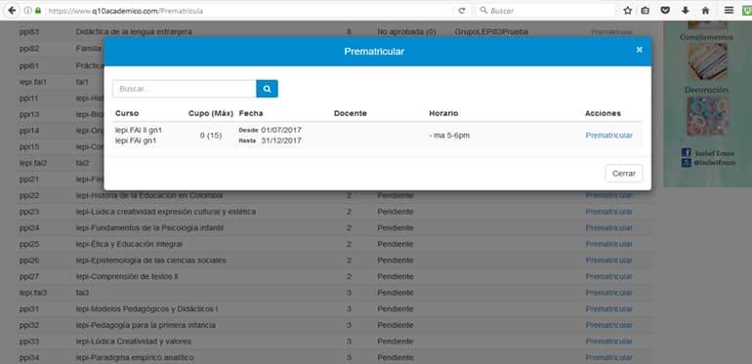752x364 pixels.
Task: Click Didáctica de la lengua extranjera row text
Action: coord(134,31)
